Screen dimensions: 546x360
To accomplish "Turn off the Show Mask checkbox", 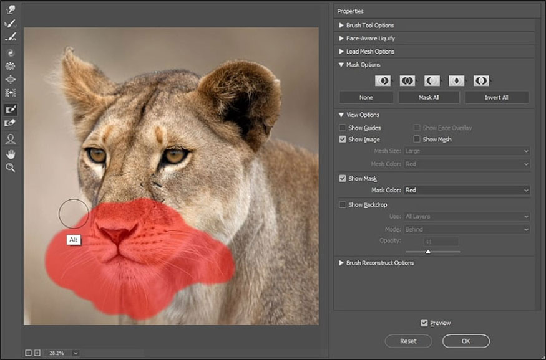I will pos(343,178).
